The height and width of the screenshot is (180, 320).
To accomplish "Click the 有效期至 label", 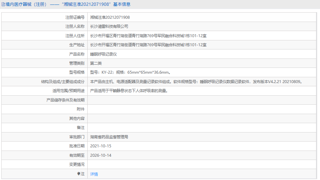I will coord(77,155).
